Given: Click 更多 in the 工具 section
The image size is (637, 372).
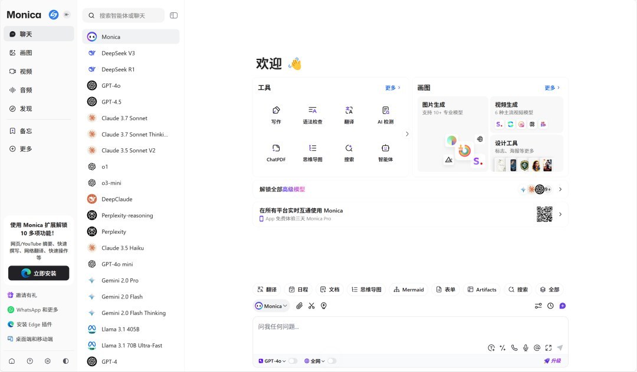Looking at the screenshot, I should [392, 88].
